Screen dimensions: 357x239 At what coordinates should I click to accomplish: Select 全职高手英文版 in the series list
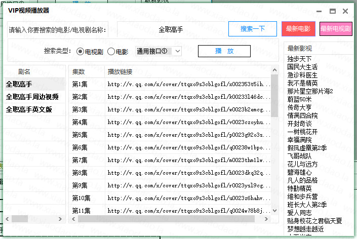coord(29,109)
